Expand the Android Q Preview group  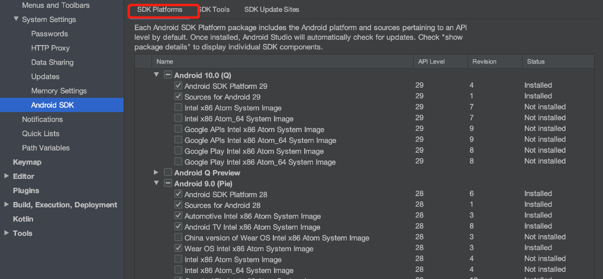click(x=157, y=172)
